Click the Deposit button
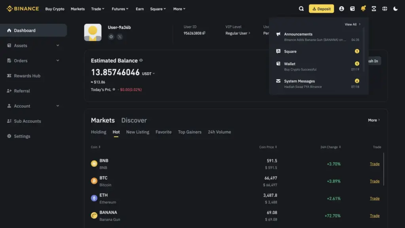The image size is (405, 228). click(x=321, y=8)
